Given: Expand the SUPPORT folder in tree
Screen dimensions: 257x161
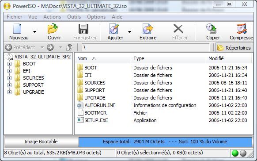Looking at the screenshot, I should click(x=10, y=85).
